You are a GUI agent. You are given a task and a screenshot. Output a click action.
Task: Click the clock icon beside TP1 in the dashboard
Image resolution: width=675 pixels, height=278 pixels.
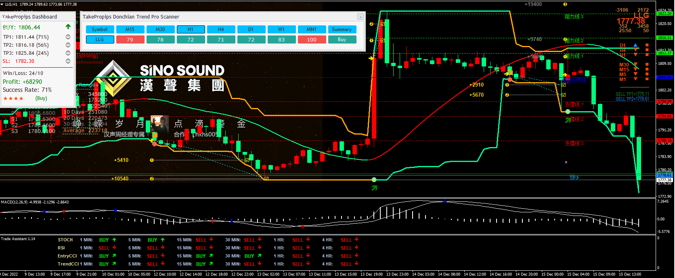pyautogui.click(x=68, y=37)
